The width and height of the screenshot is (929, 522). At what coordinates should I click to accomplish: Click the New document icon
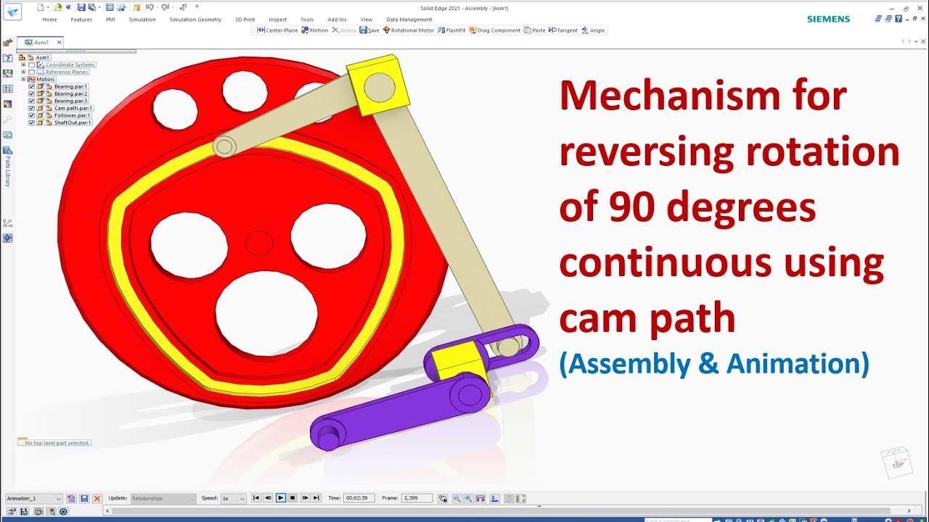(x=41, y=7)
